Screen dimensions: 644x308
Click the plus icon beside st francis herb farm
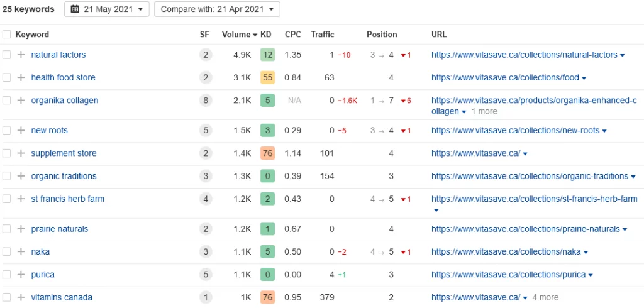(x=21, y=199)
